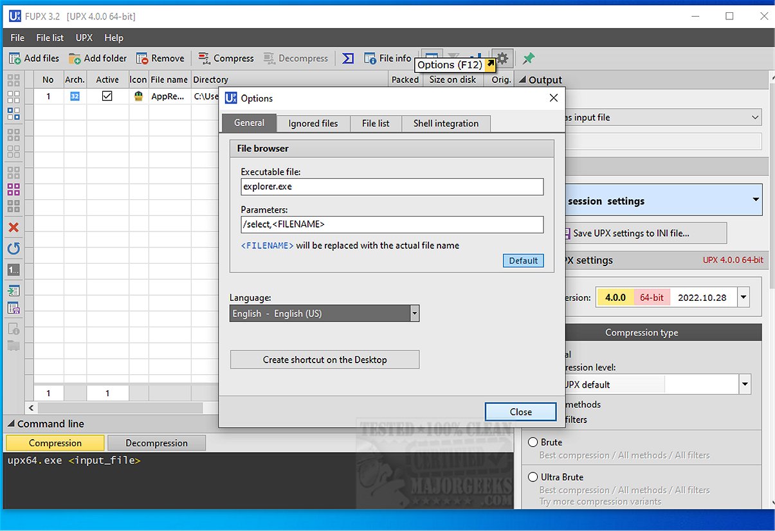The height and width of the screenshot is (531, 775).
Task: Click the Packed column header
Action: click(x=405, y=80)
